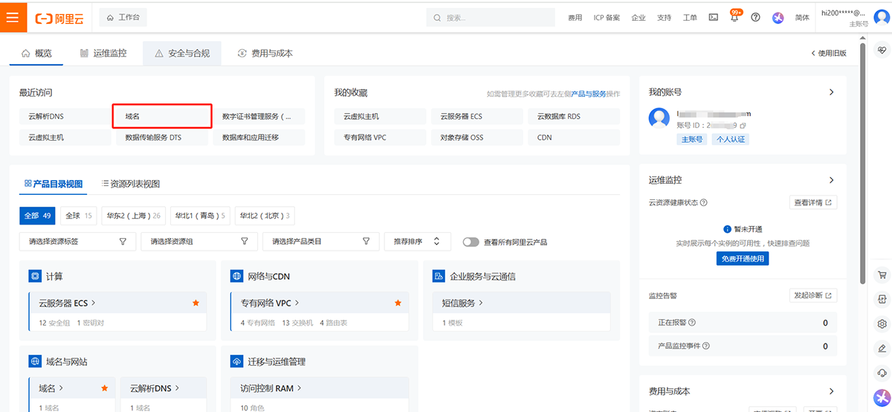This screenshot has height=412, width=892.
Task: Open the 请选择产品类目 filter dropdown
Action: pos(321,242)
